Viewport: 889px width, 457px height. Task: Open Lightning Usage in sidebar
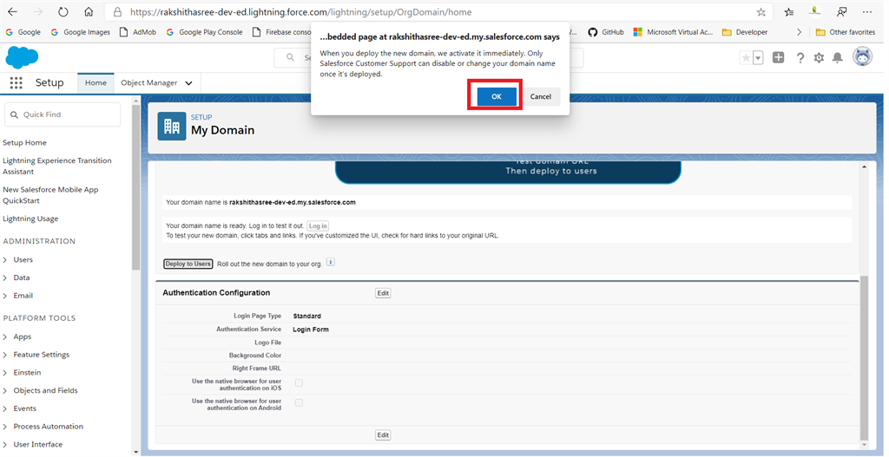click(30, 219)
